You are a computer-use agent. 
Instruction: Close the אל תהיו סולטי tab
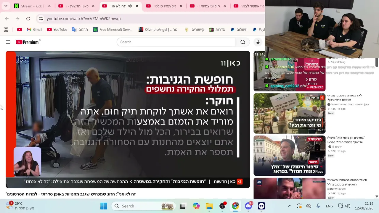[x=181, y=6]
